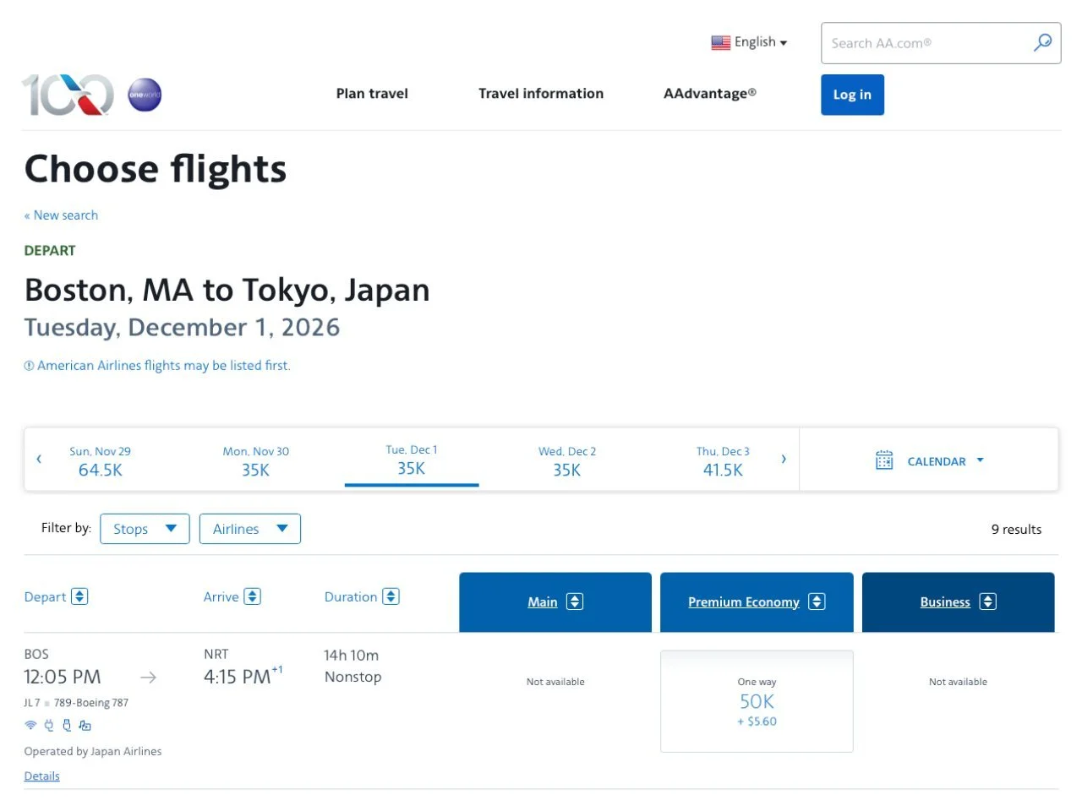Go back via New search link
This screenshot has width=1082, height=811.
click(x=61, y=215)
